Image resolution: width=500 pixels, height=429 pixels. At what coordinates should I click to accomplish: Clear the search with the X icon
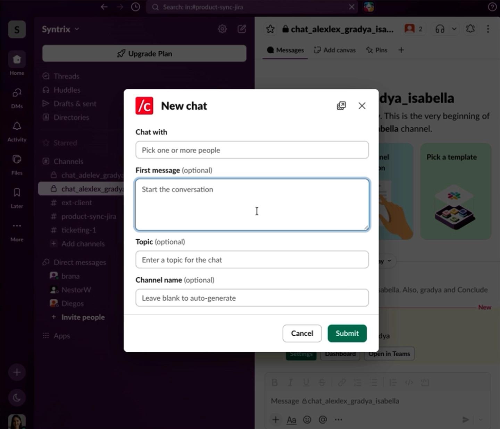pos(352,7)
